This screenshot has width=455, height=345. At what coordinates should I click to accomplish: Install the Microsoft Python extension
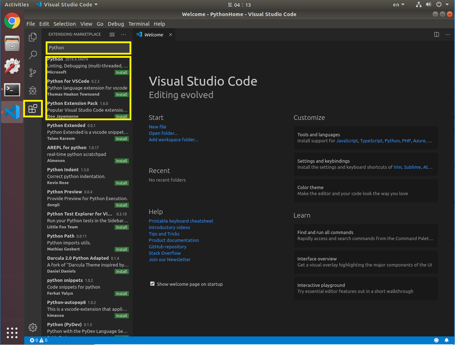pos(122,72)
